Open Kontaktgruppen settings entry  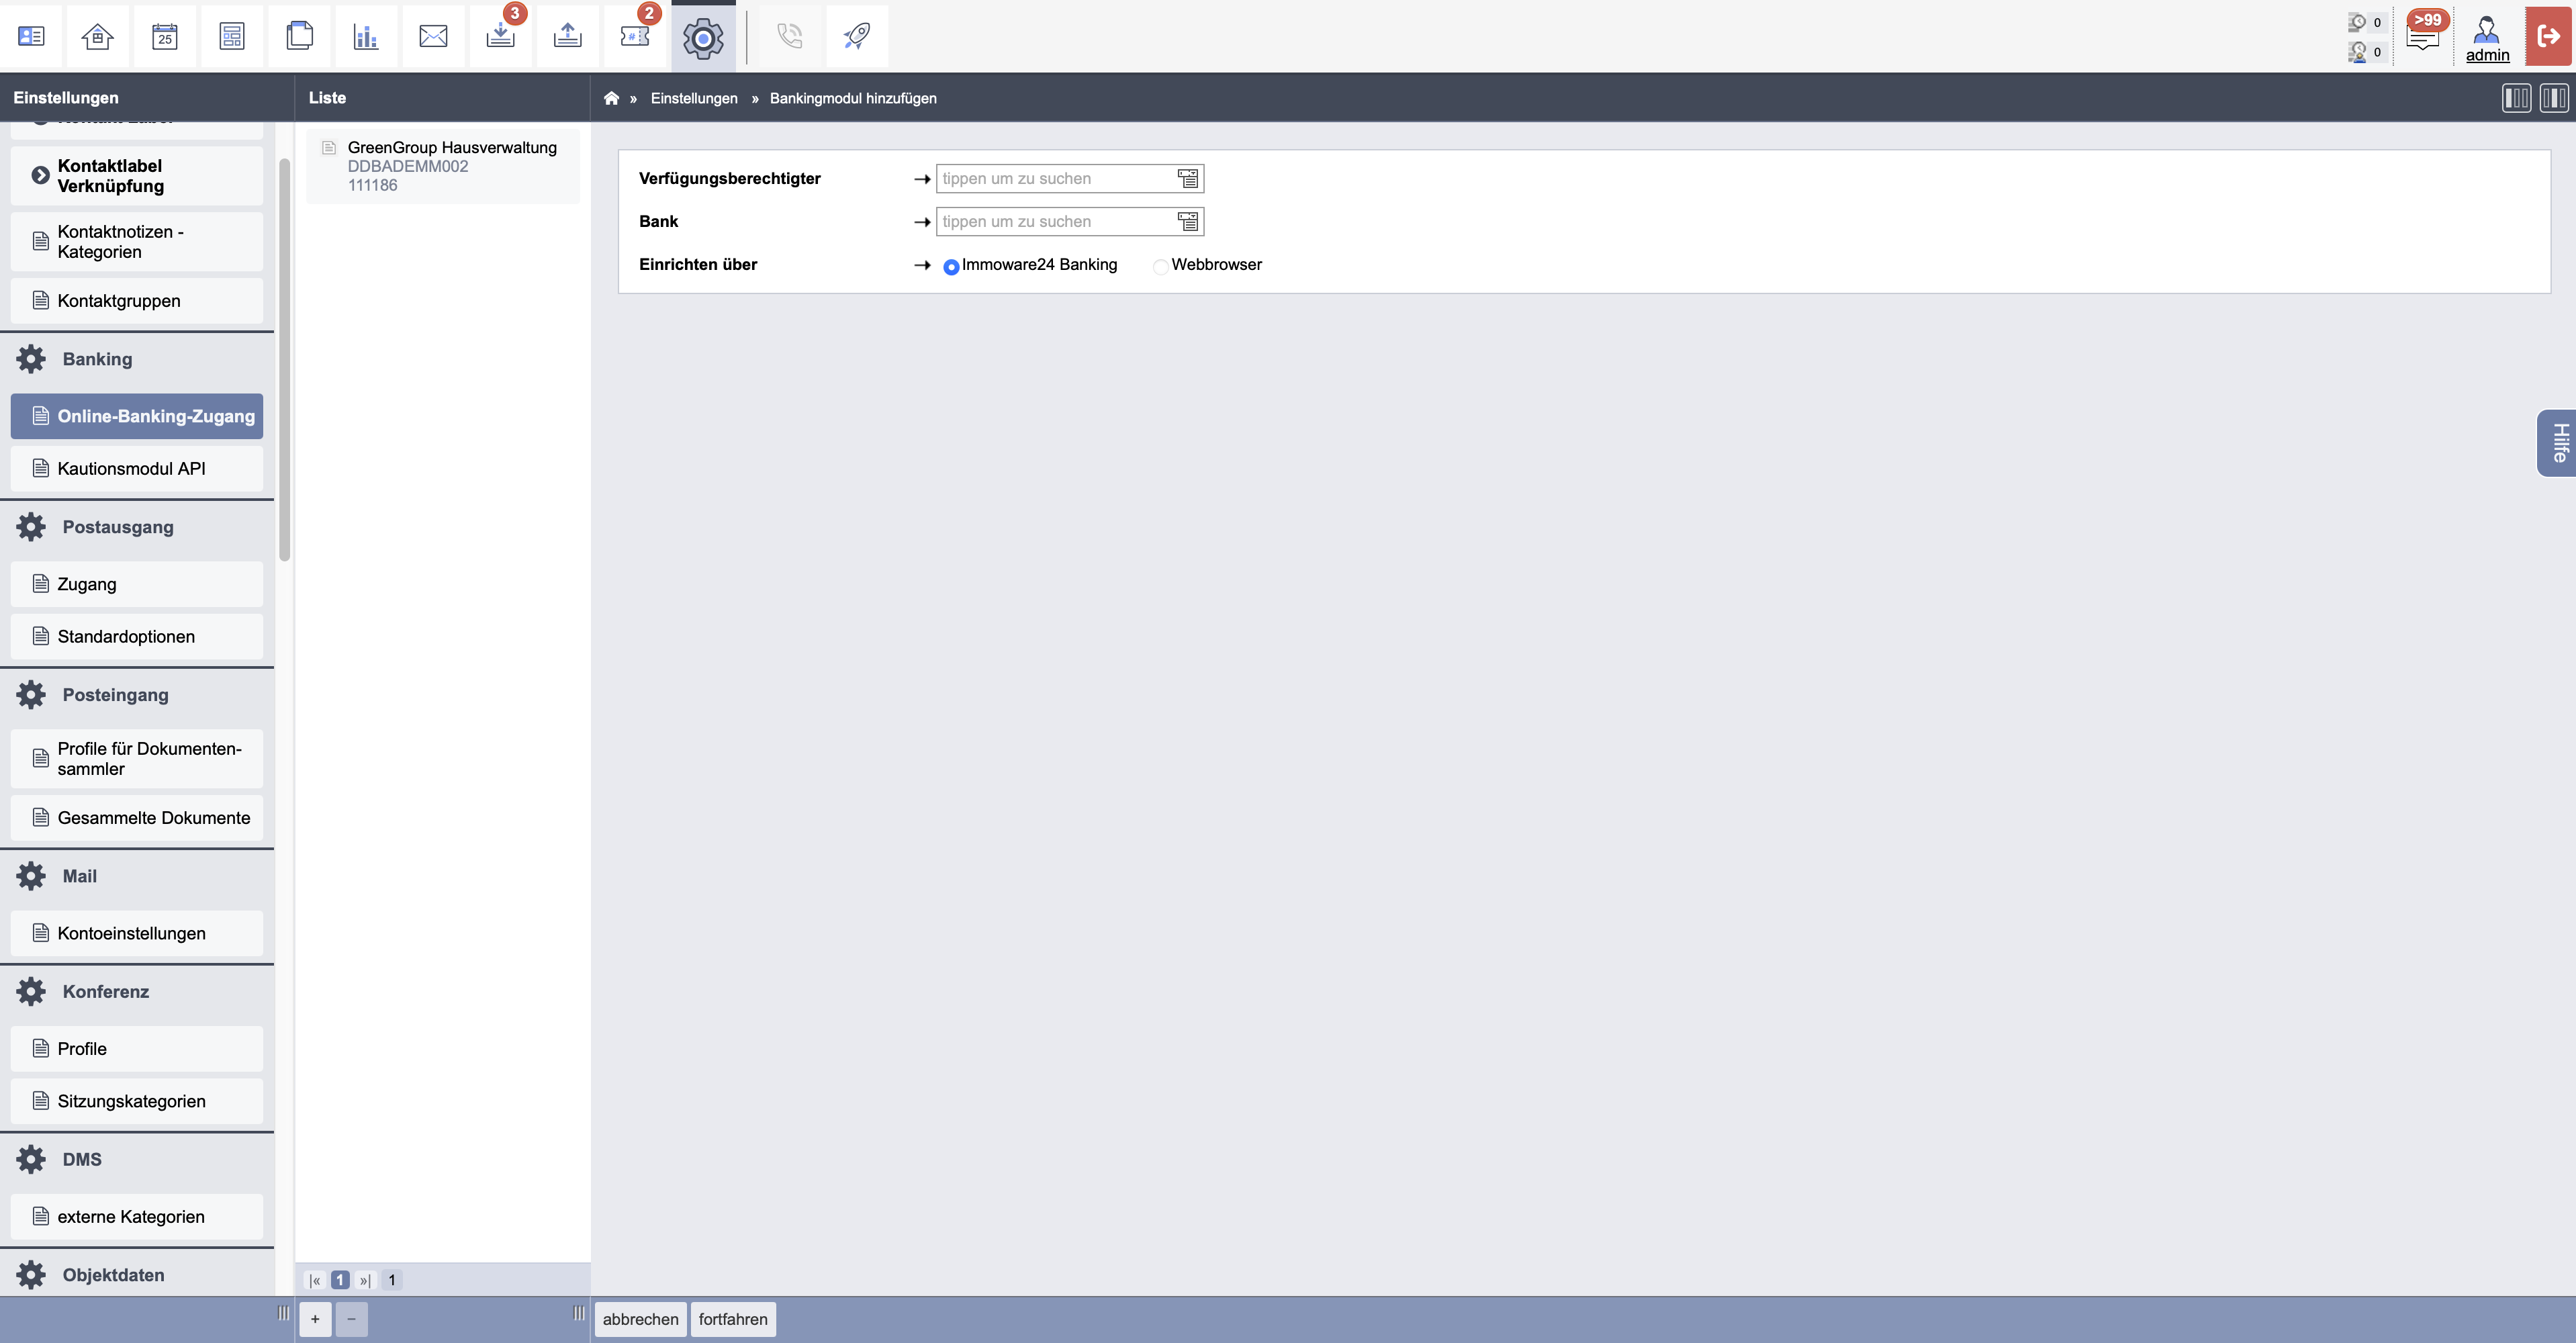[137, 301]
